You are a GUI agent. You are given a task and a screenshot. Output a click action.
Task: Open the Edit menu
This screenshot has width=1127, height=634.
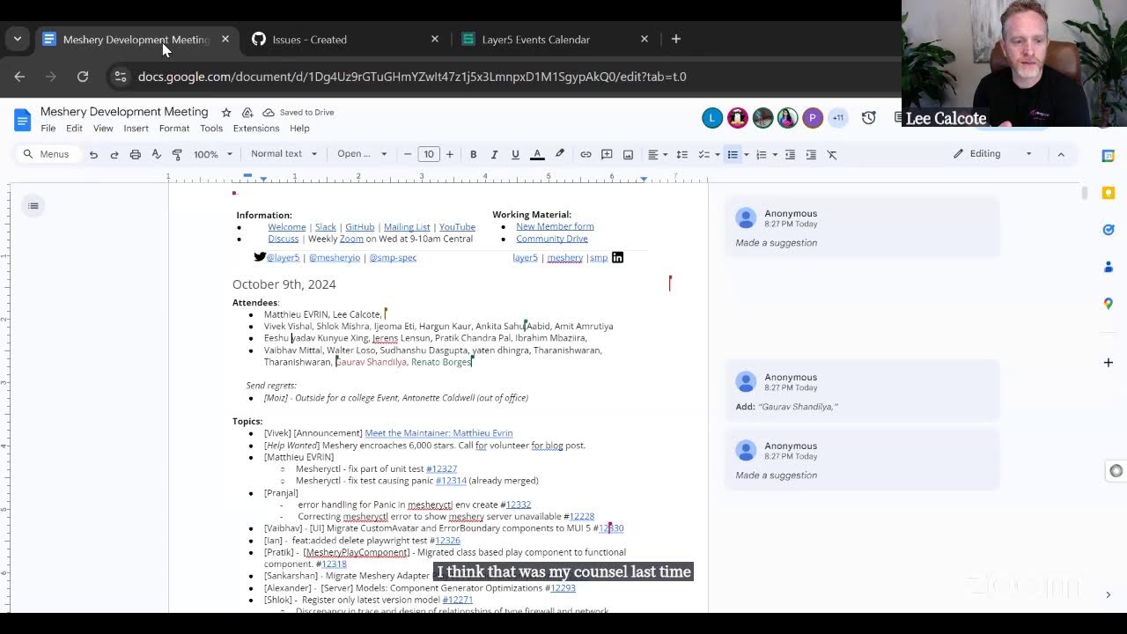[x=74, y=129]
